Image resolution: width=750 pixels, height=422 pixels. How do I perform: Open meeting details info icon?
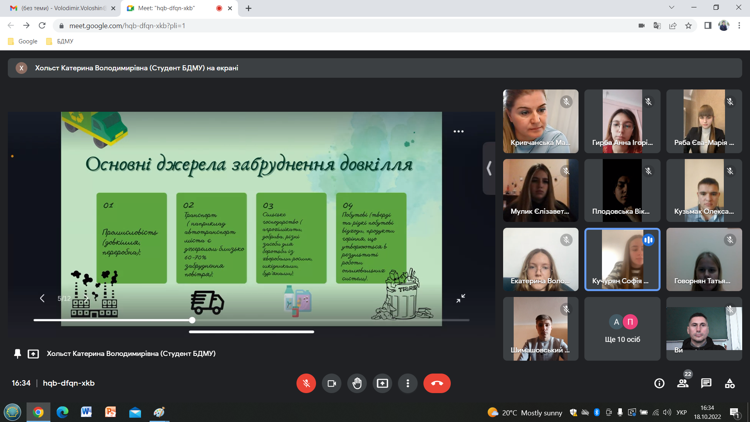point(659,383)
